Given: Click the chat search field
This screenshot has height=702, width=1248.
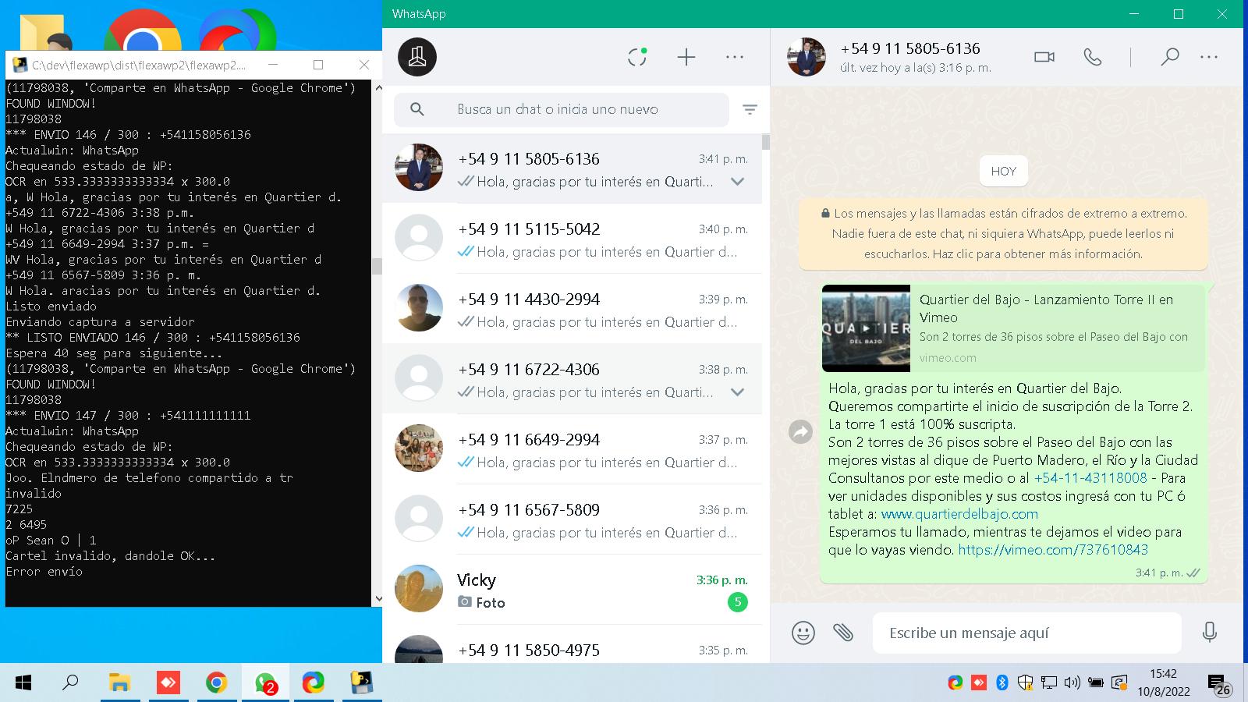Looking at the screenshot, I should click(x=562, y=110).
